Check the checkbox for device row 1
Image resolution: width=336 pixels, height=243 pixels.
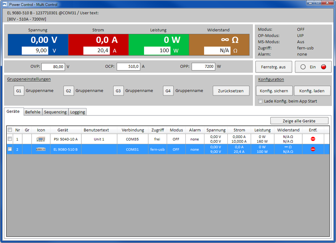coord(10,139)
